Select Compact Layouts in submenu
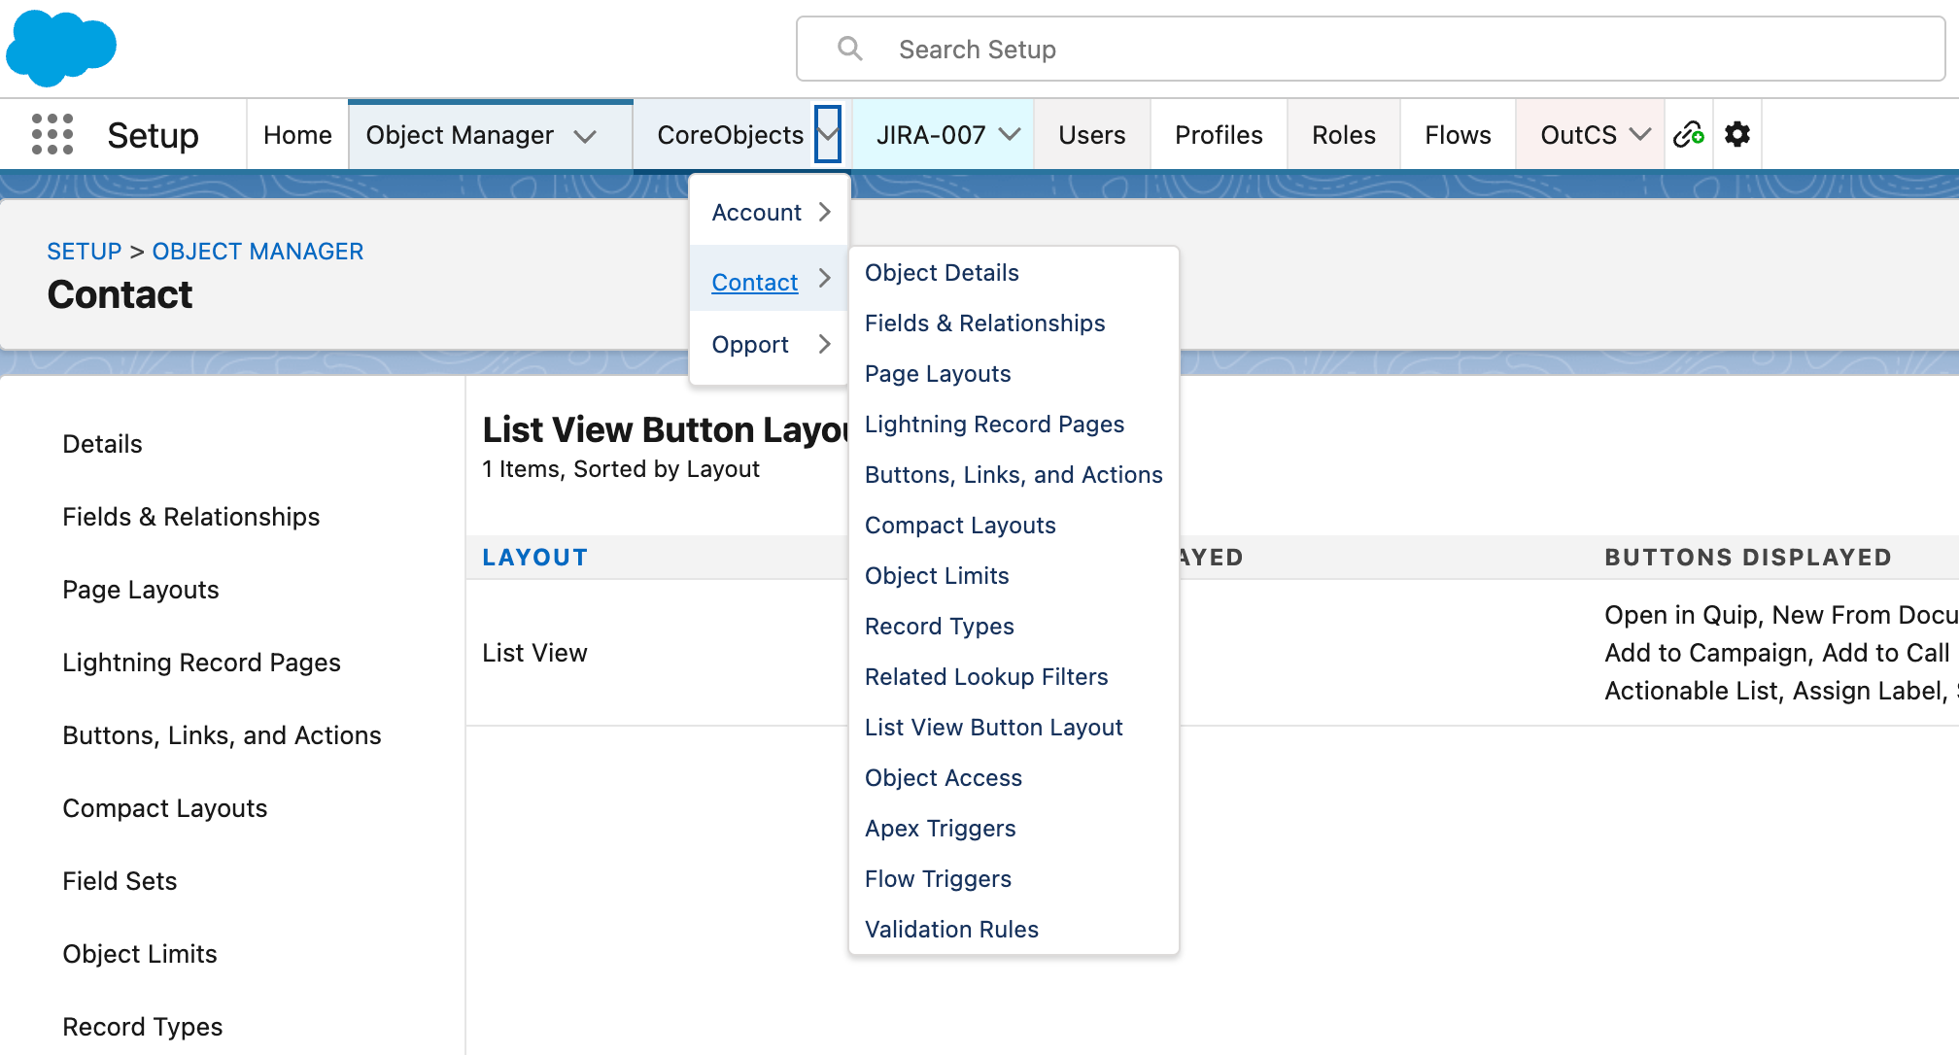1959x1055 pixels. tap(960, 526)
